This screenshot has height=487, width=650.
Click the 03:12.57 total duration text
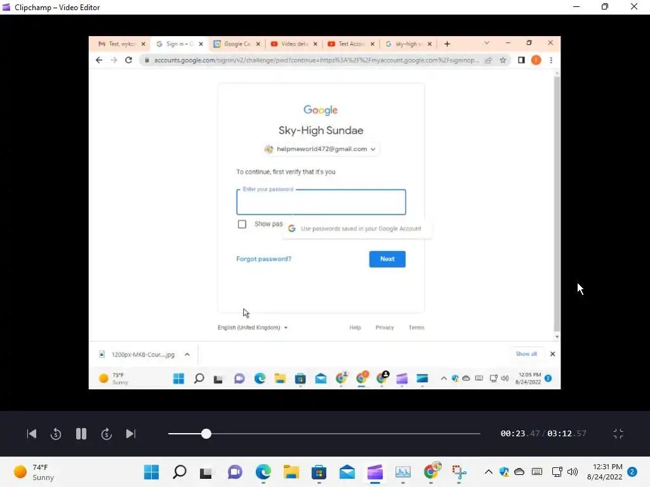[x=567, y=434]
